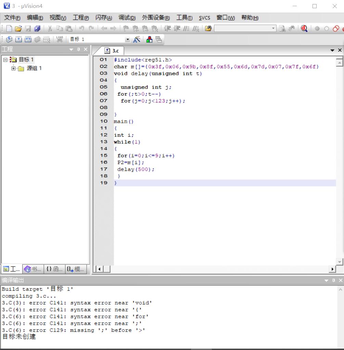This screenshot has height=350, width=344.
Task: Click the incremental find binoculars icon
Action: (292, 29)
